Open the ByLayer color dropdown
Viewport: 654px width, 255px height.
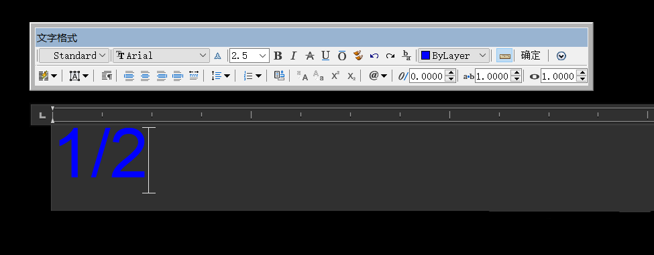[x=454, y=56]
